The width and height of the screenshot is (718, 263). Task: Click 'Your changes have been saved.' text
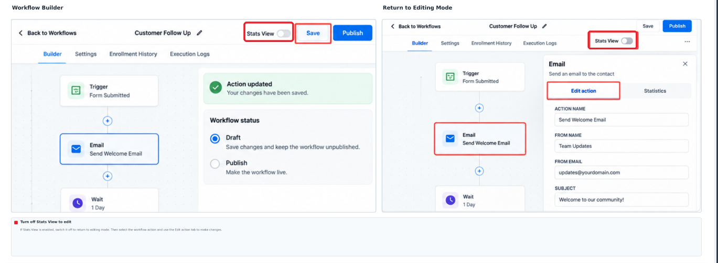pos(267,93)
